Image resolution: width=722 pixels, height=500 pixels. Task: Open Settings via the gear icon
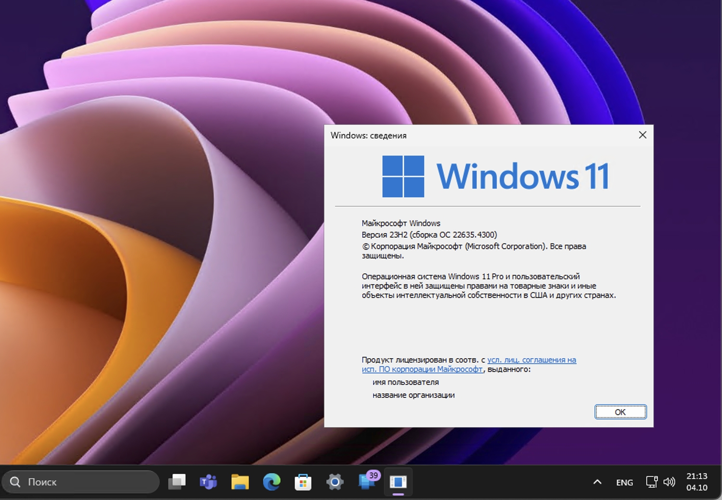point(335,482)
